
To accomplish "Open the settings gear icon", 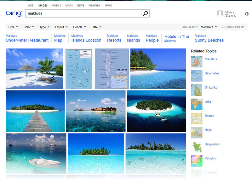I will (247, 14).
